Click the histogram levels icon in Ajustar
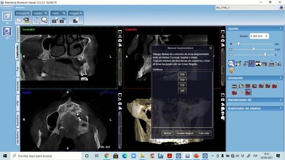Image resolution: width=285 pixels, height=160 pixels. (x=258, y=64)
